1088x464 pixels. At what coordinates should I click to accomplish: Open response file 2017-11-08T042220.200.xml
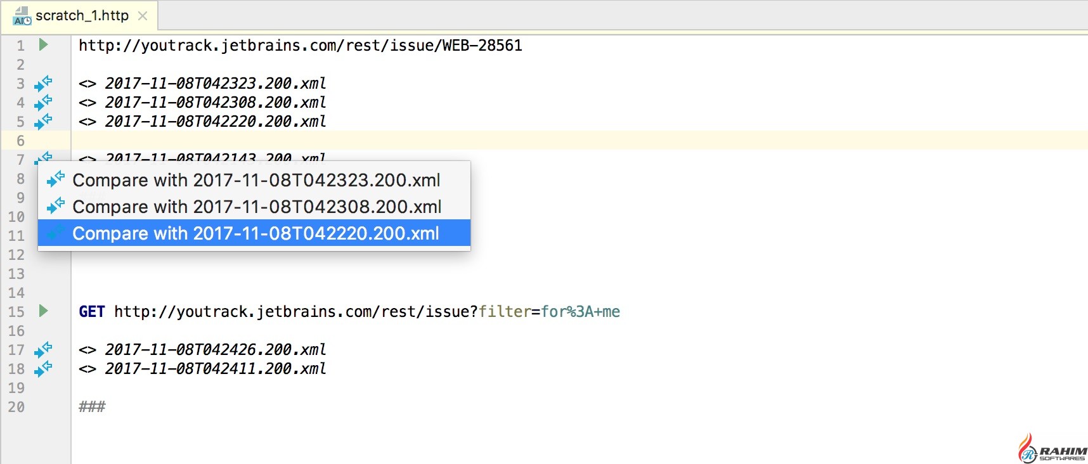[x=216, y=122]
